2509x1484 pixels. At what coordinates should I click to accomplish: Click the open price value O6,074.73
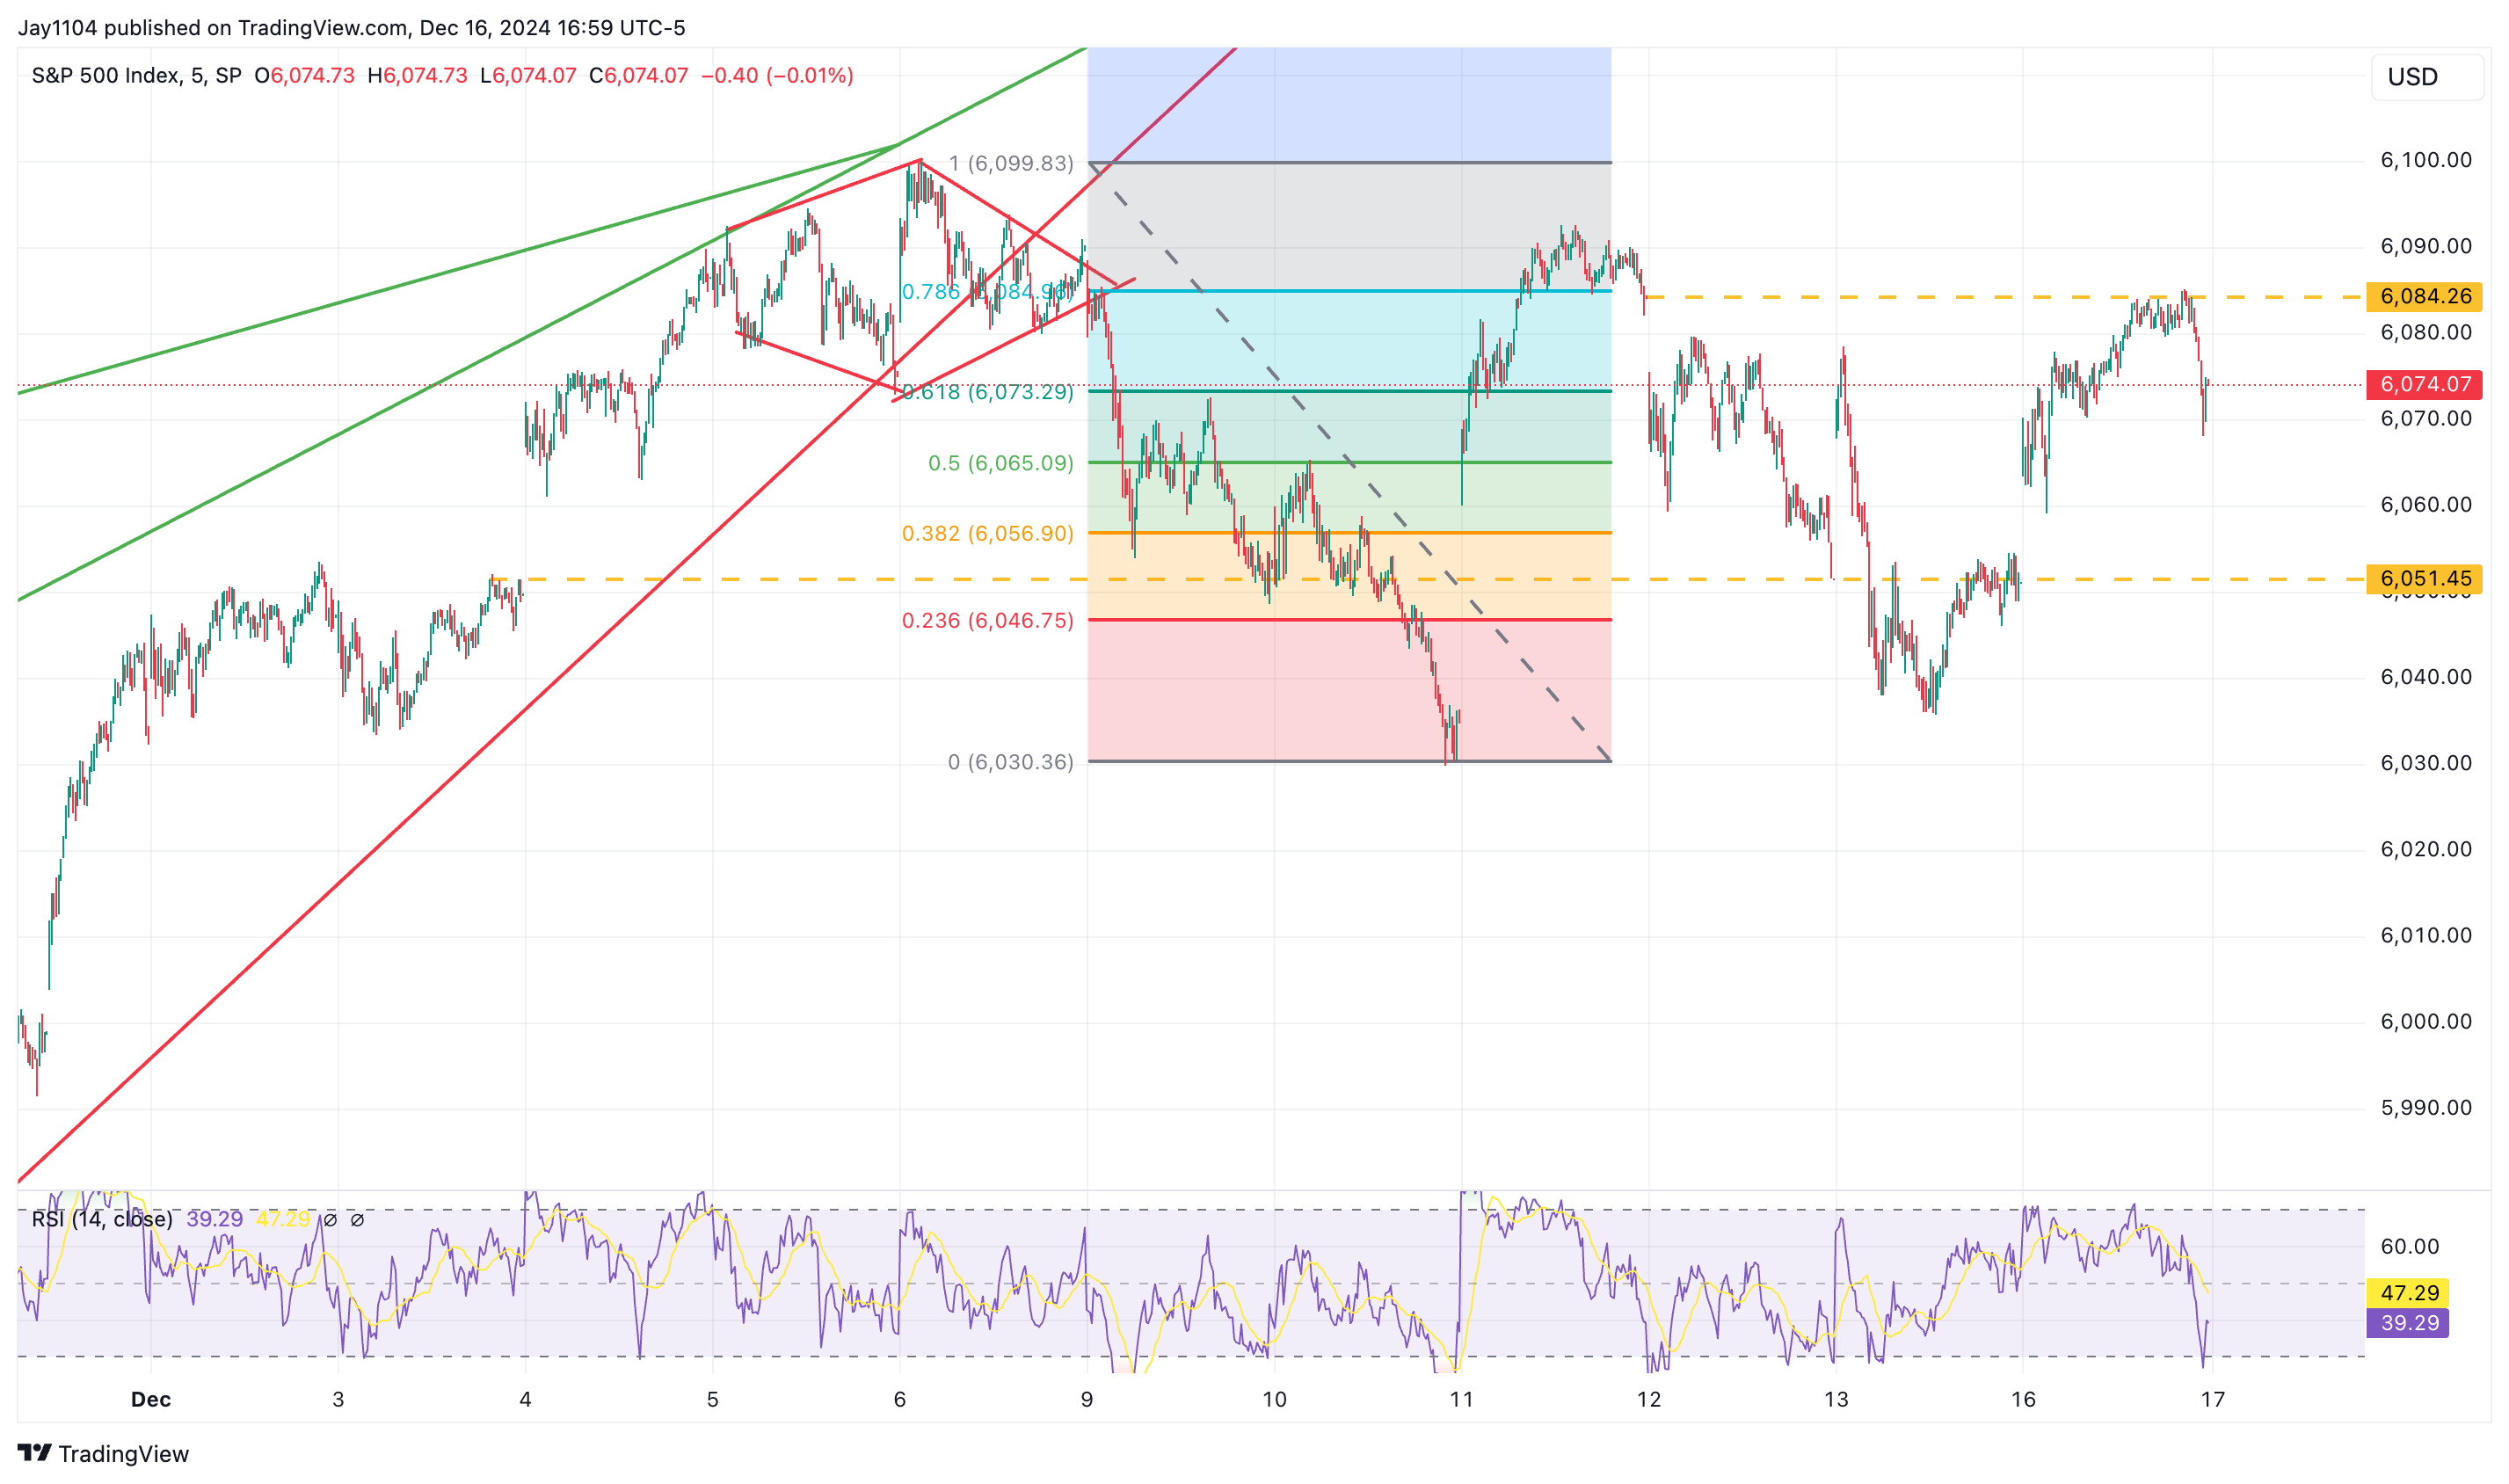(304, 76)
